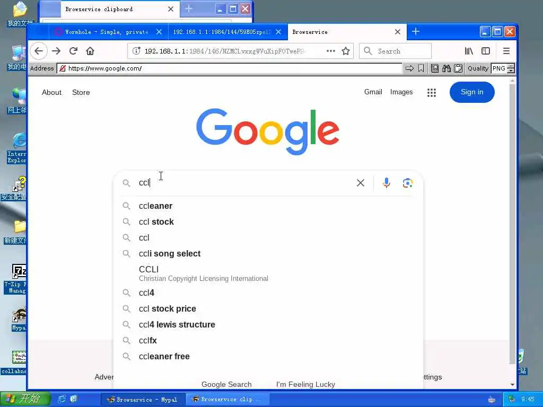
Task: Select the ccli song select suggestion
Action: (x=268, y=254)
